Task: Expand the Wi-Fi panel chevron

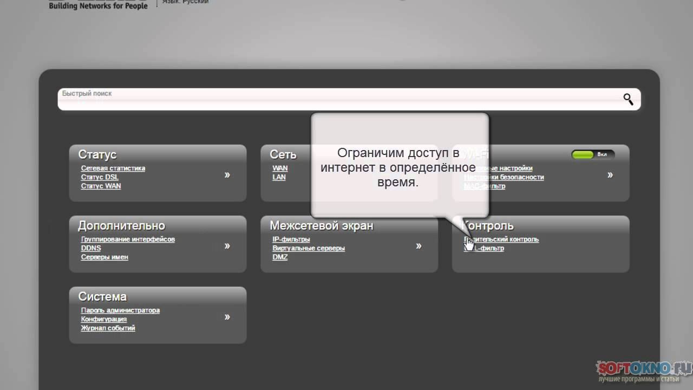Action: pos(610,175)
